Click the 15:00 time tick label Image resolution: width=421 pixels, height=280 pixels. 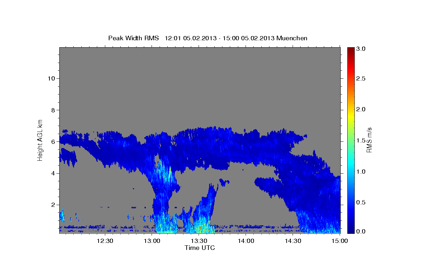tap(340, 241)
